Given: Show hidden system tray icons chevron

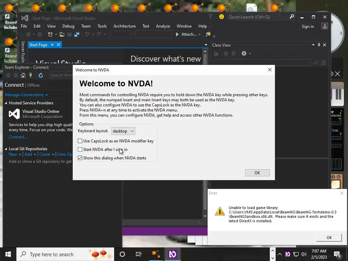Looking at the screenshot, I should click(280, 254).
